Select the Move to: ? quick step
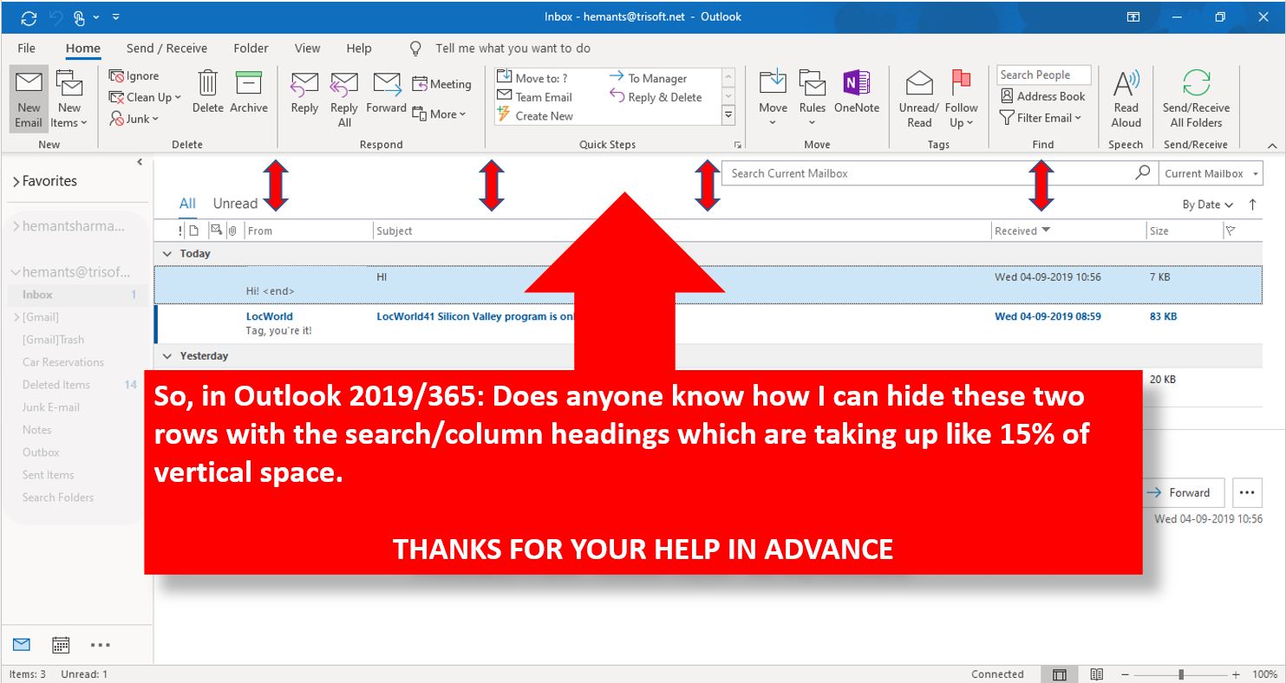Screen dimensions: 1286x683 coord(532,78)
